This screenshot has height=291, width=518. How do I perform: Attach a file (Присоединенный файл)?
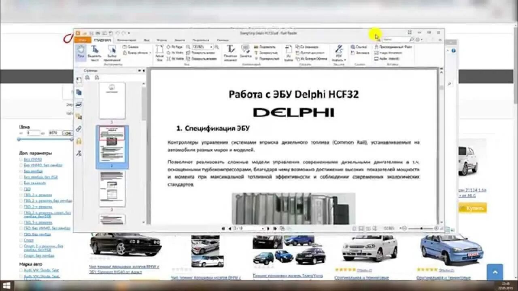point(393,47)
